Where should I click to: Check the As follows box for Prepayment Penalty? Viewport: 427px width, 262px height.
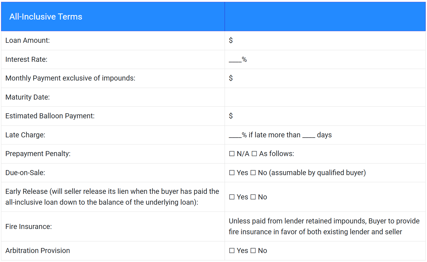254,154
